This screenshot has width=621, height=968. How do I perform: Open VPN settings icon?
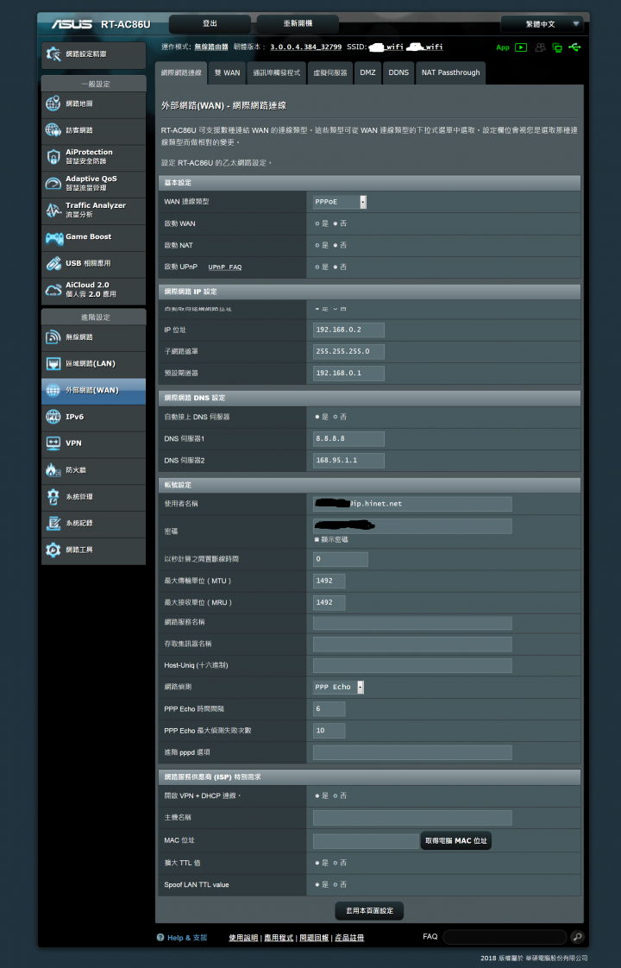(x=53, y=443)
